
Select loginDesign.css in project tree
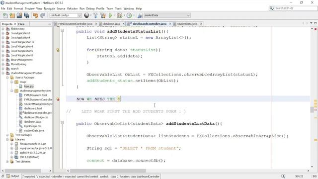[x=33, y=126]
